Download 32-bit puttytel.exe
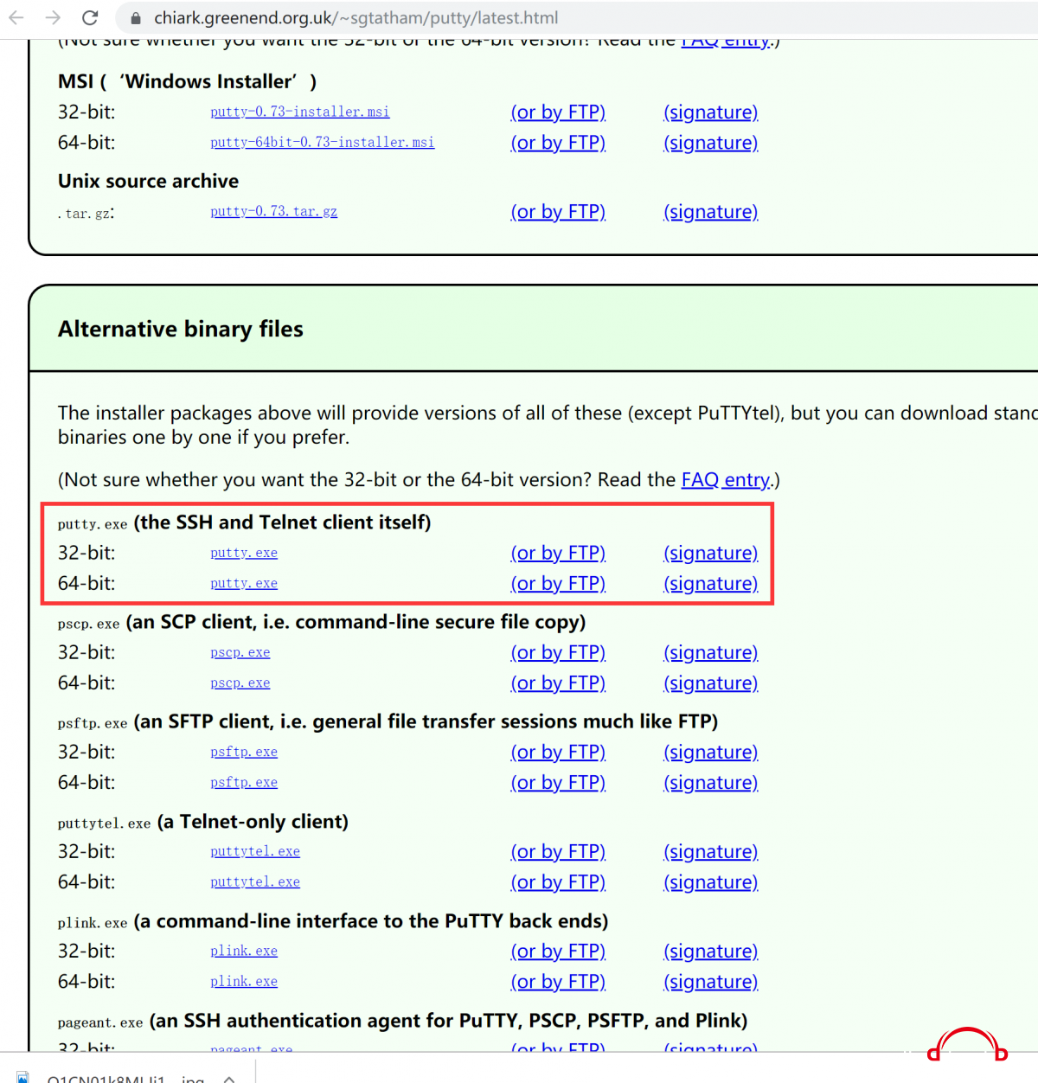The height and width of the screenshot is (1083, 1038). click(255, 851)
